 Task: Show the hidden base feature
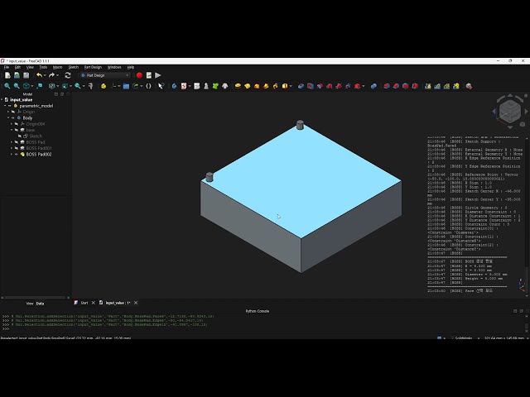[x=16, y=130]
